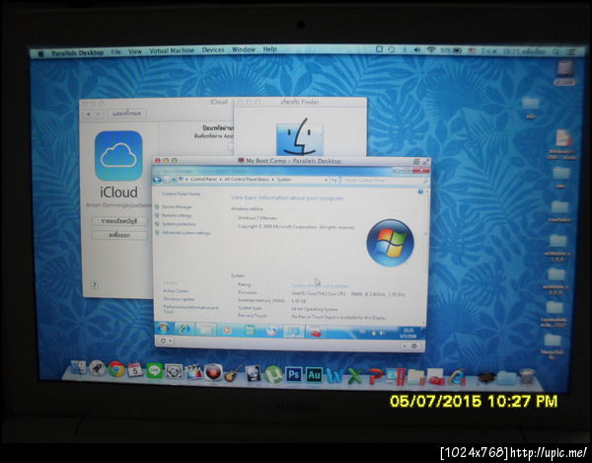Click iCloud show all toolbar button
The height and width of the screenshot is (463, 592).
point(127,114)
